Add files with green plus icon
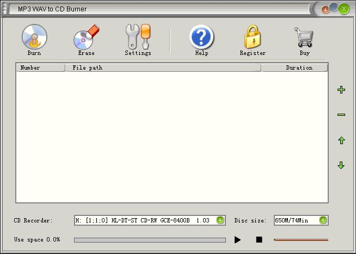The height and width of the screenshot is (254, 356). click(341, 90)
